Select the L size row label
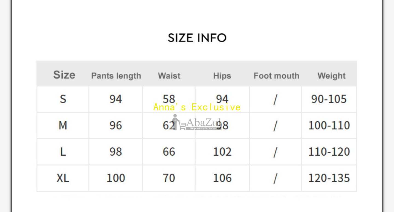The height and width of the screenshot is (212, 394). coord(63,152)
